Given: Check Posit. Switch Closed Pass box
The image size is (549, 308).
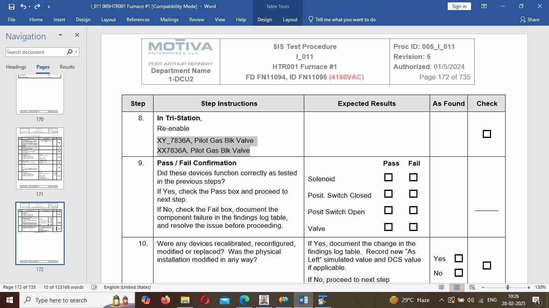Looking at the screenshot, I should (388, 194).
